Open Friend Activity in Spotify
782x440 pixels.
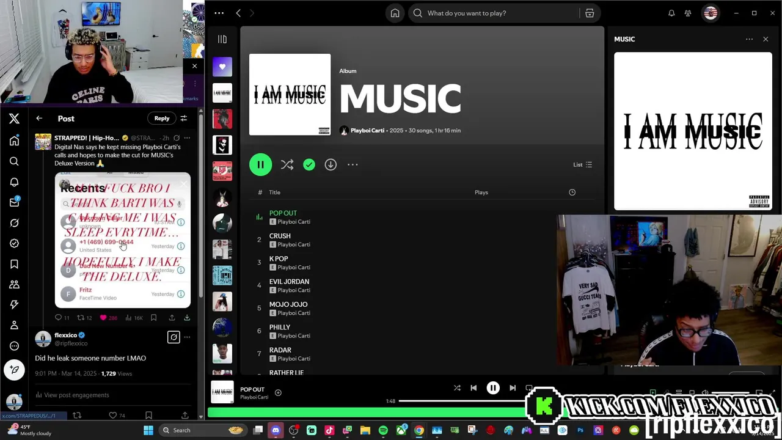[688, 13]
